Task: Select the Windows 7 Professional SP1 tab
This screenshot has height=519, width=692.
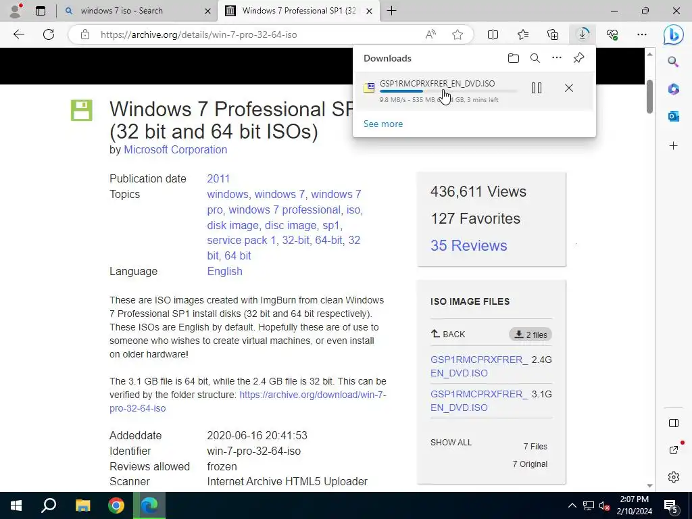Action: [x=298, y=11]
